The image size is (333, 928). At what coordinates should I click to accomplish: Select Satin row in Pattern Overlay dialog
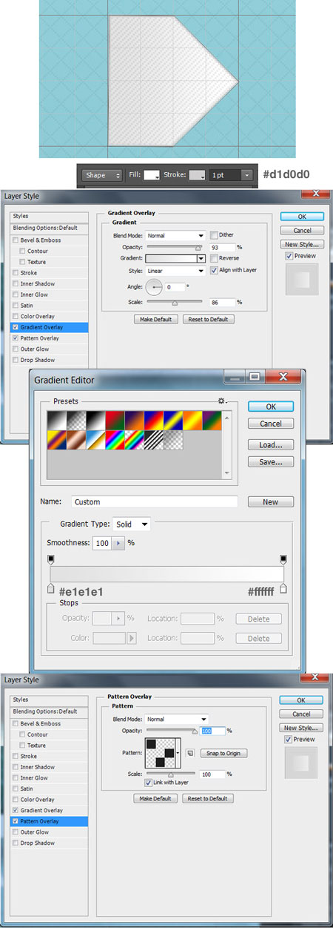pos(48,789)
